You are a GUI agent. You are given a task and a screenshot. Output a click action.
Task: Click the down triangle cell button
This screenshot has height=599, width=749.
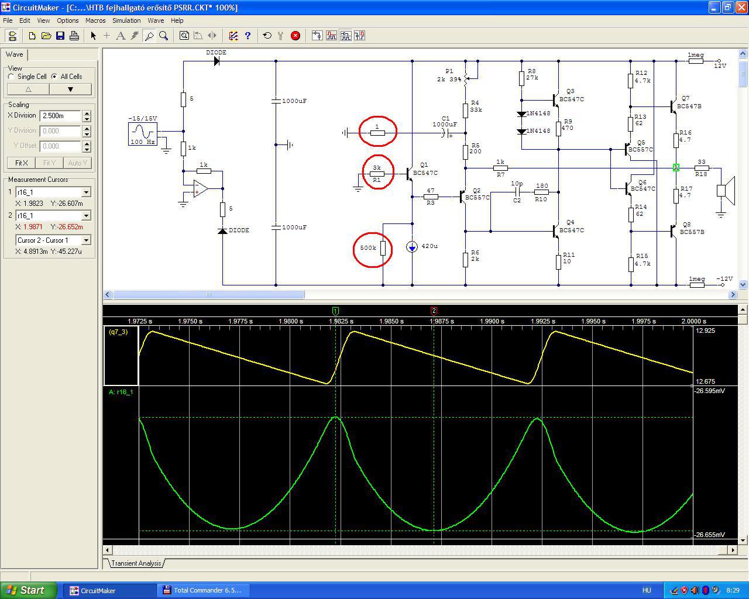(x=70, y=89)
